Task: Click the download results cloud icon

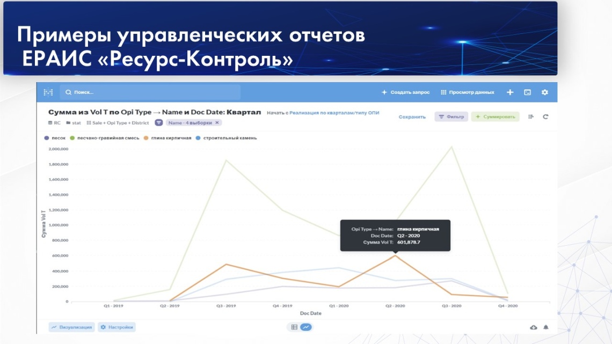Action: (x=534, y=327)
